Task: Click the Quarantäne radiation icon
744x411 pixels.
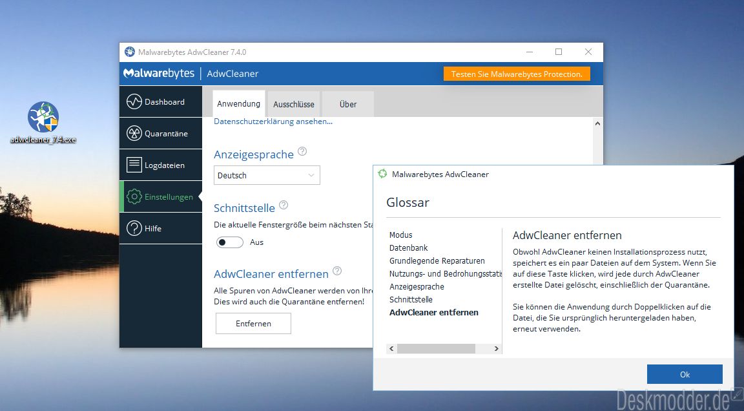Action: pyautogui.click(x=134, y=133)
